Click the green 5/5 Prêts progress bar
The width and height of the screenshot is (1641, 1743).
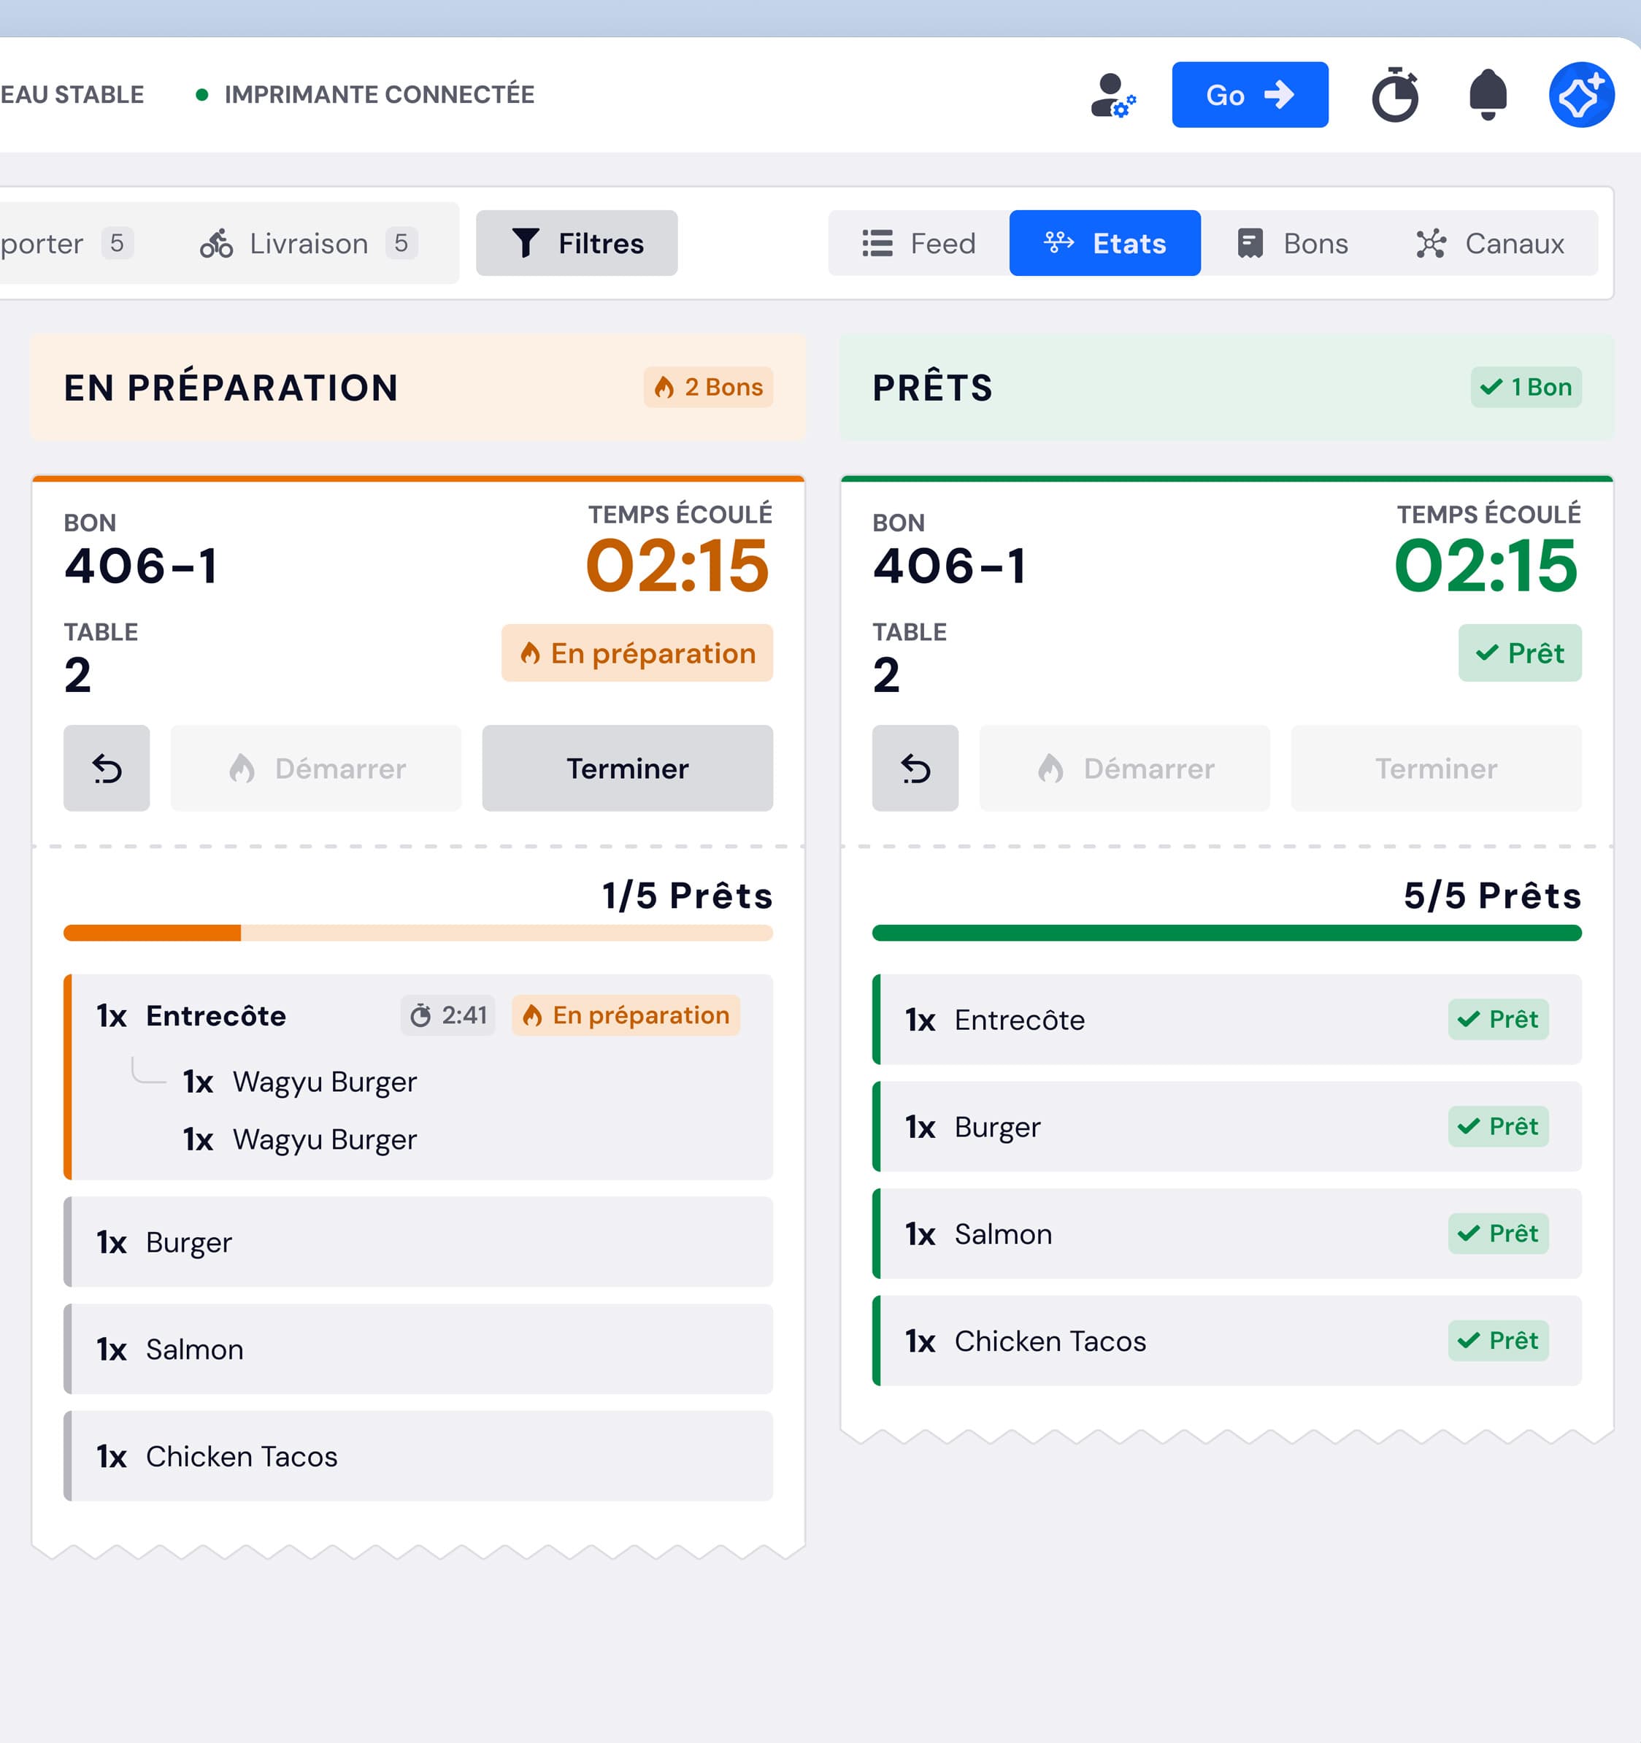(x=1226, y=933)
